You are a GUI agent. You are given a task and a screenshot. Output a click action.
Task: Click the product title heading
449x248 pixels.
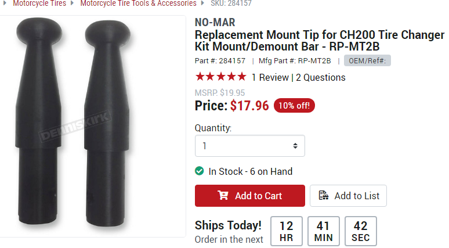tap(319, 41)
